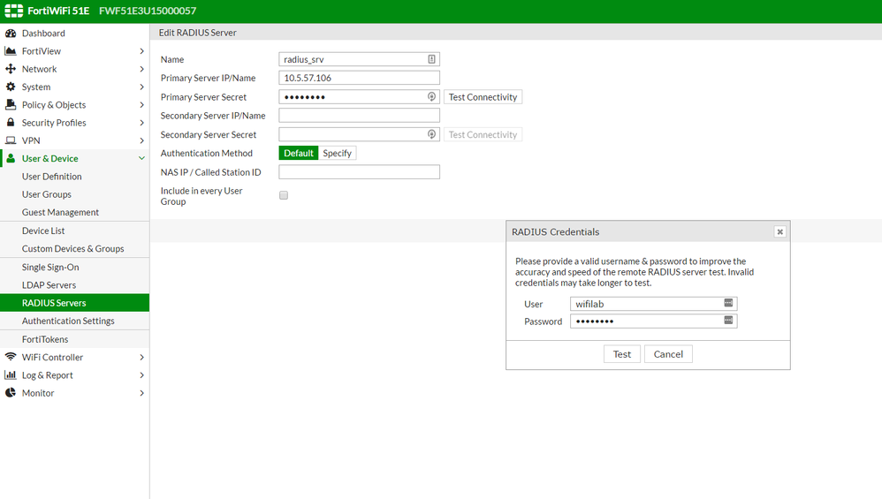Click the Network cross-arrows icon

click(10, 69)
